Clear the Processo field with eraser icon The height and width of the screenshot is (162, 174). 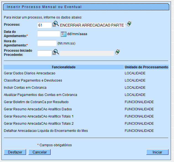[129, 24]
